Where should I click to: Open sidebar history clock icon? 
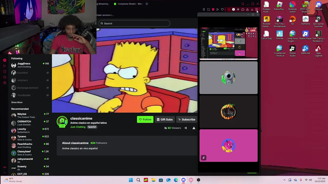(5, 72)
